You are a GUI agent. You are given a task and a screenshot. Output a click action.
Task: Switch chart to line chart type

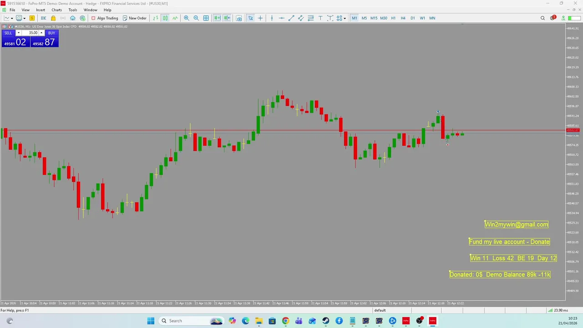click(175, 18)
